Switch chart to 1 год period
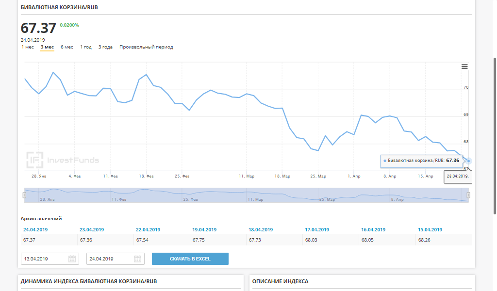 pyautogui.click(x=86, y=47)
